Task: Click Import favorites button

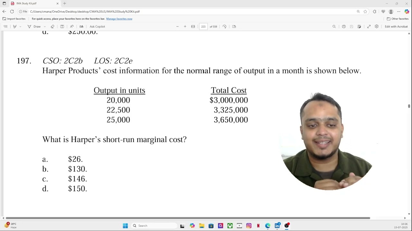Action: point(14,19)
